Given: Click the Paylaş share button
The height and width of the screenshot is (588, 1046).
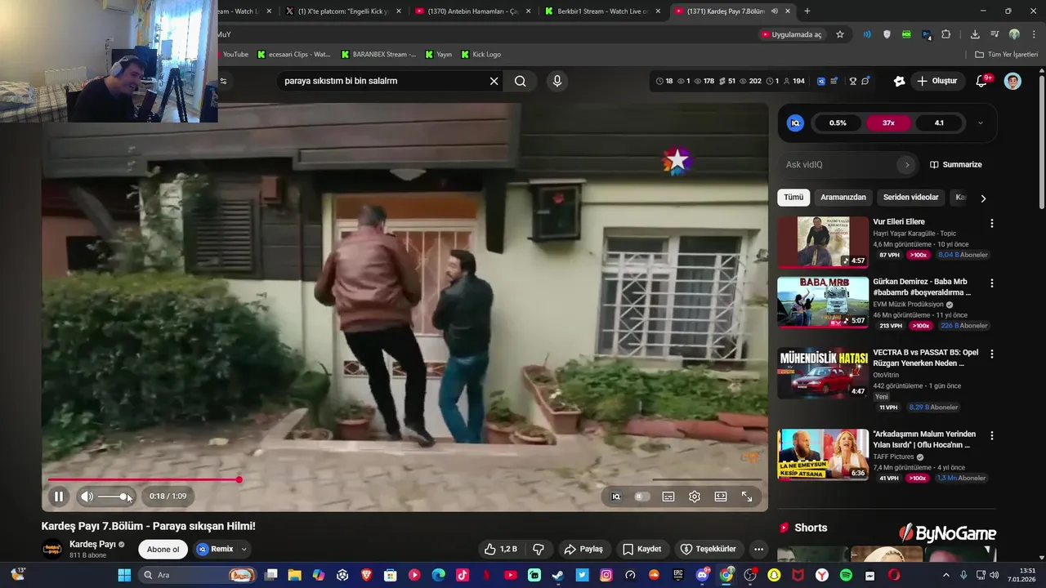Looking at the screenshot, I should click(x=583, y=549).
